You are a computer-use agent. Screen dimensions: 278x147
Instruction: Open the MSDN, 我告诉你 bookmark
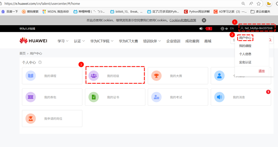point(56,12)
